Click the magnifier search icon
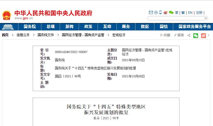Screen dimensions: 213x126 (206, 18)
